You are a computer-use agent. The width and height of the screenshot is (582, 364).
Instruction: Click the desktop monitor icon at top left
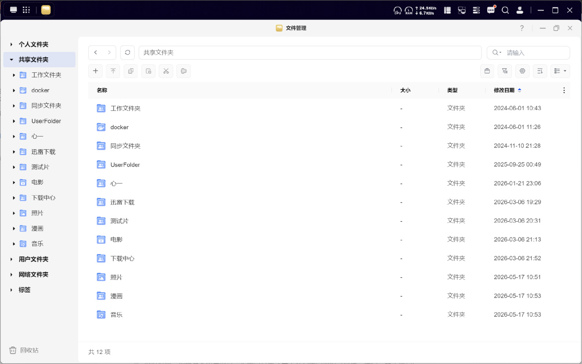(14, 10)
